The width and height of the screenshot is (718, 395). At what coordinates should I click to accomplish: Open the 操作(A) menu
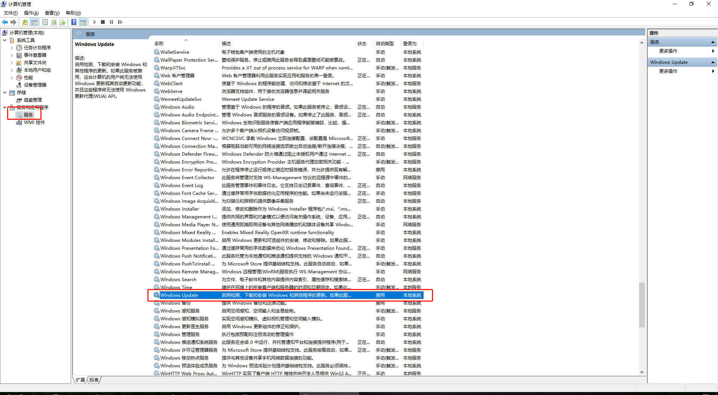[x=31, y=13]
